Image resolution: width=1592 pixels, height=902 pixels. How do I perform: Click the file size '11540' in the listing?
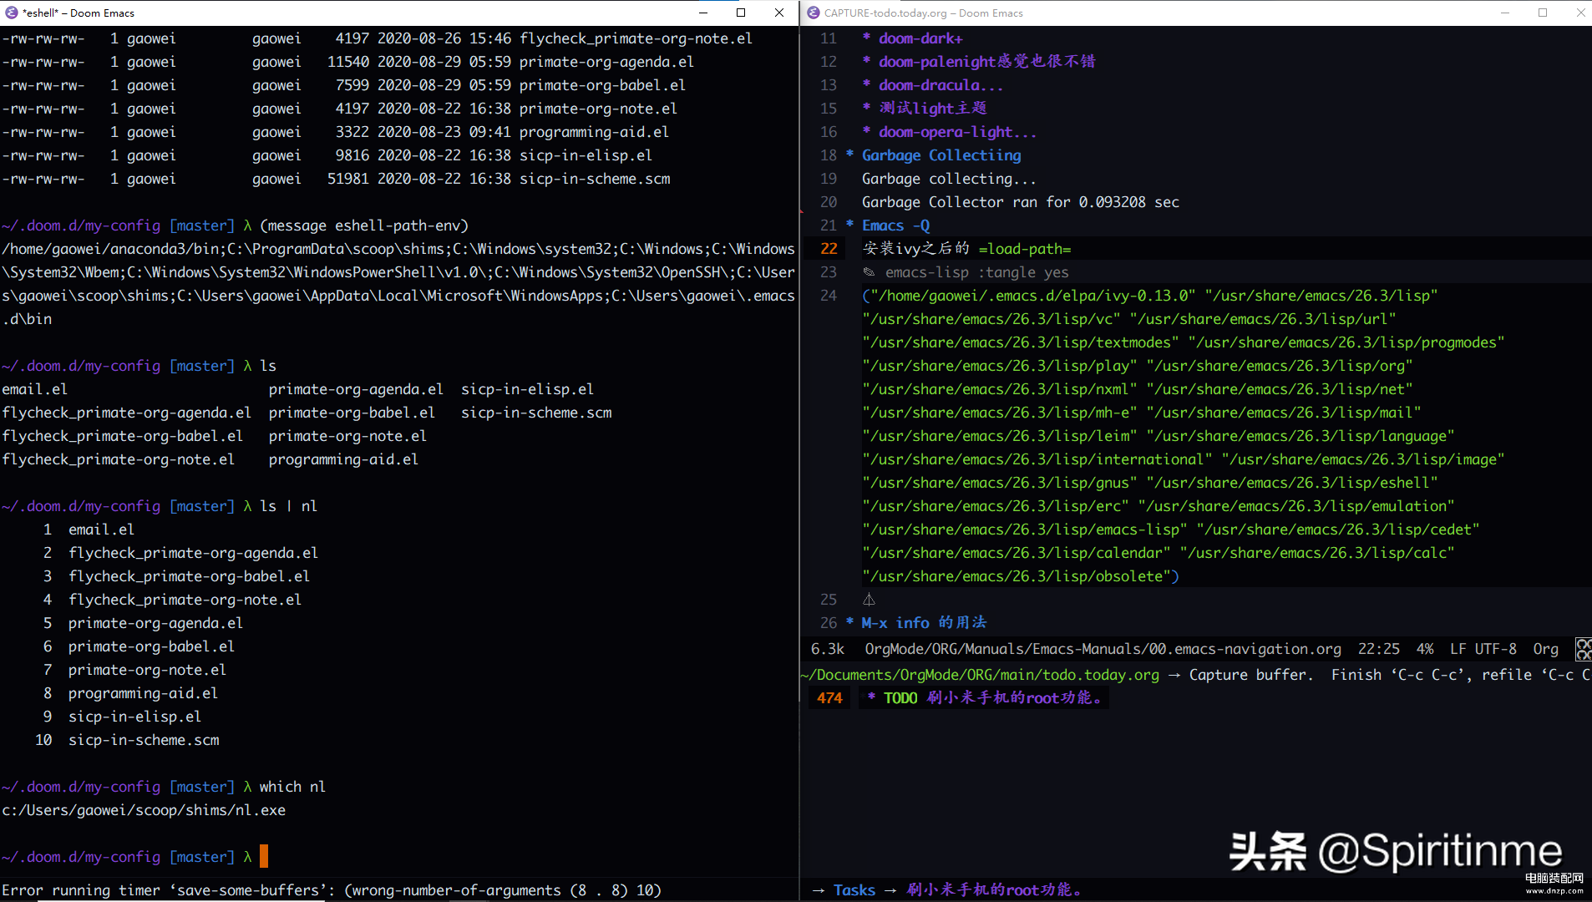point(348,62)
